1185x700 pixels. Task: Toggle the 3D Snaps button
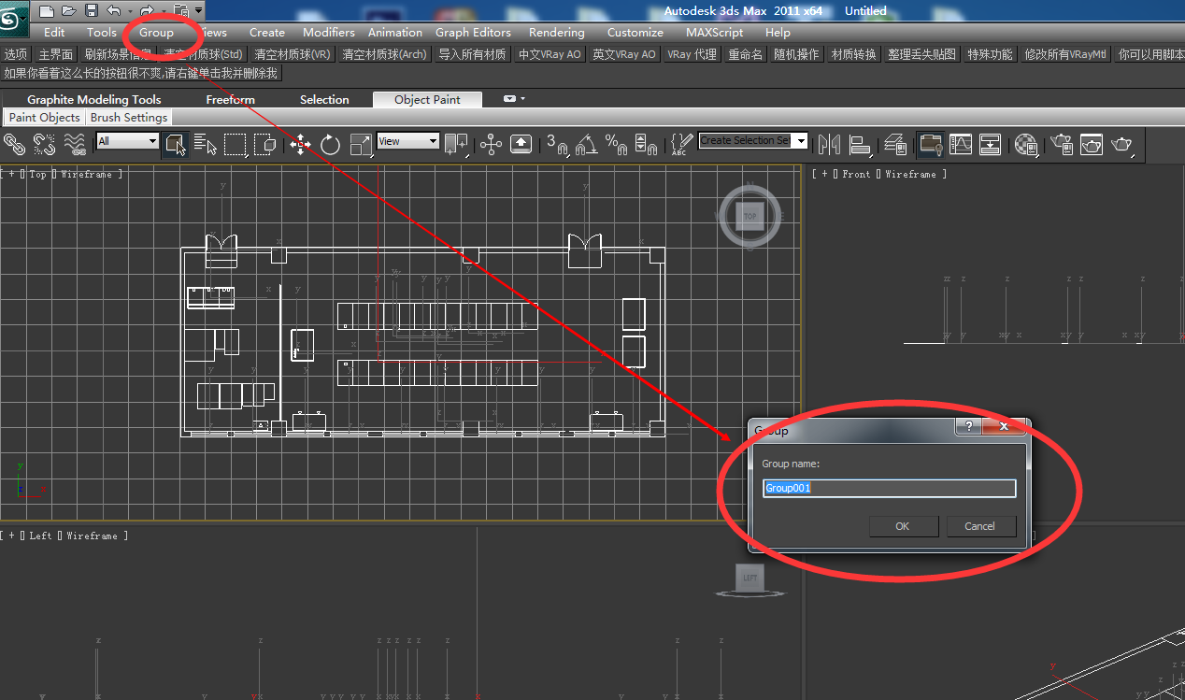(x=558, y=144)
